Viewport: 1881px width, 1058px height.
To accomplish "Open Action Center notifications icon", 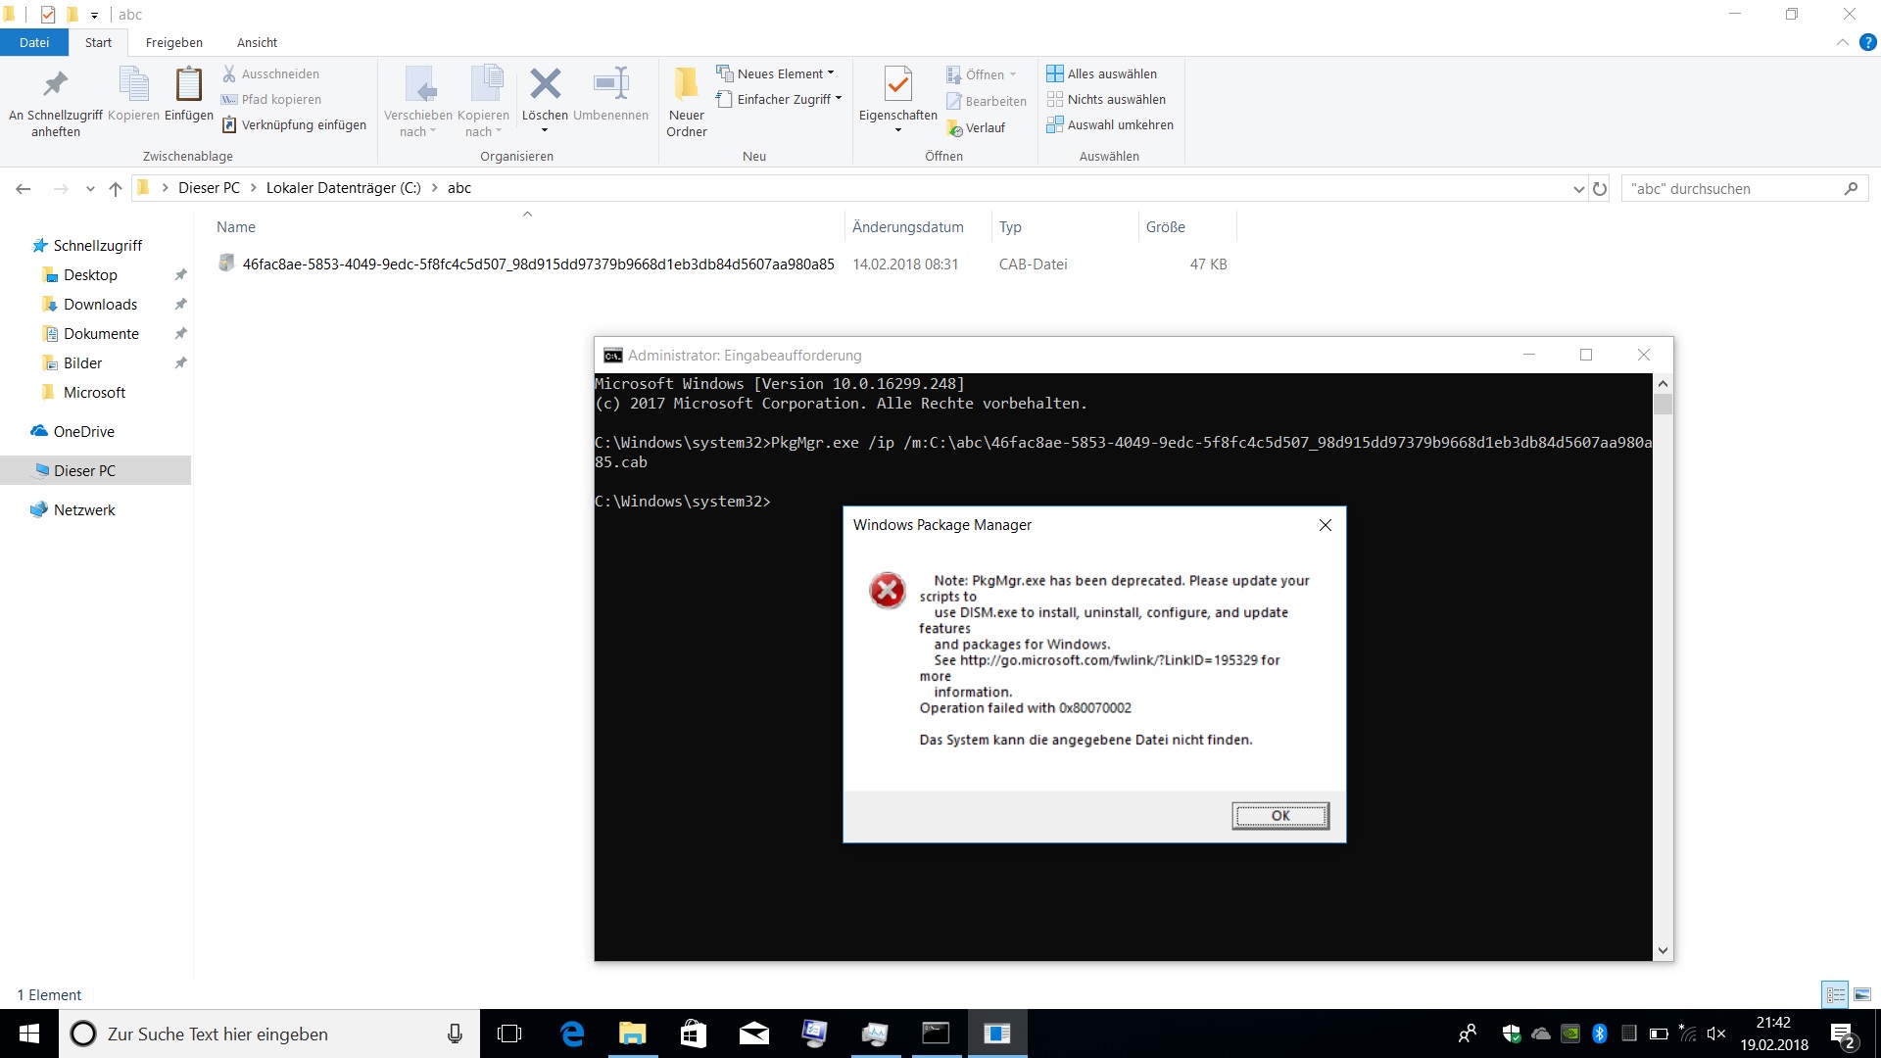I will tap(1843, 1034).
